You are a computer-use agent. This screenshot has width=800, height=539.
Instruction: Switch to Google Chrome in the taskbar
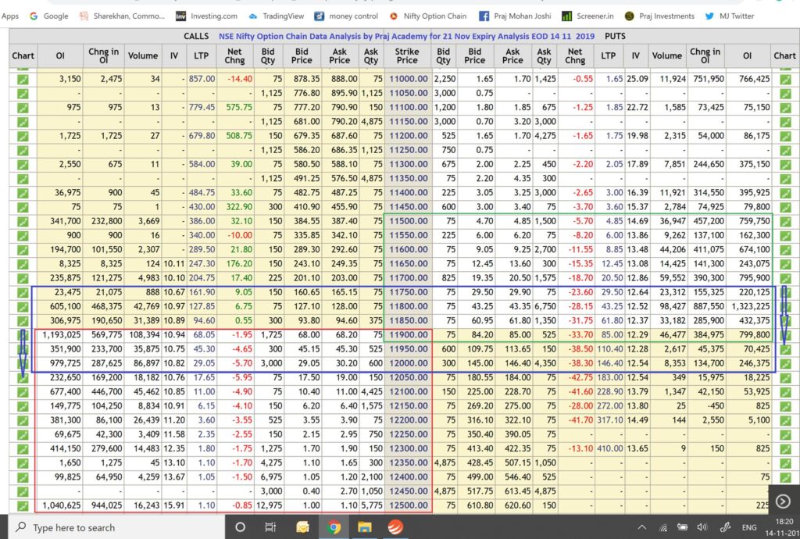click(x=334, y=528)
